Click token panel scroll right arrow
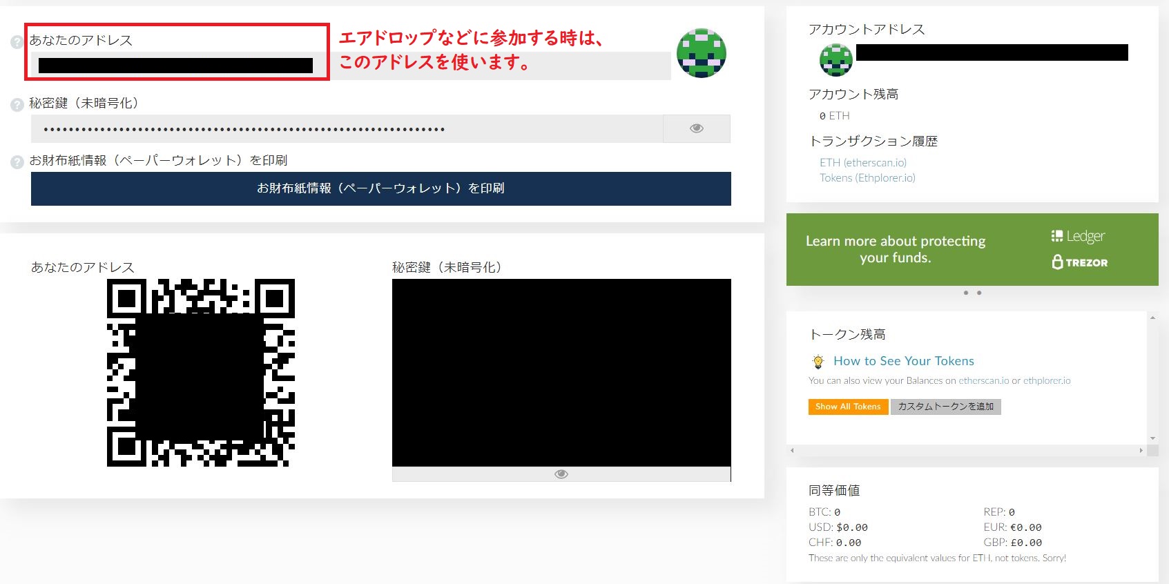Screen dimensions: 1169x584 (x=1141, y=450)
